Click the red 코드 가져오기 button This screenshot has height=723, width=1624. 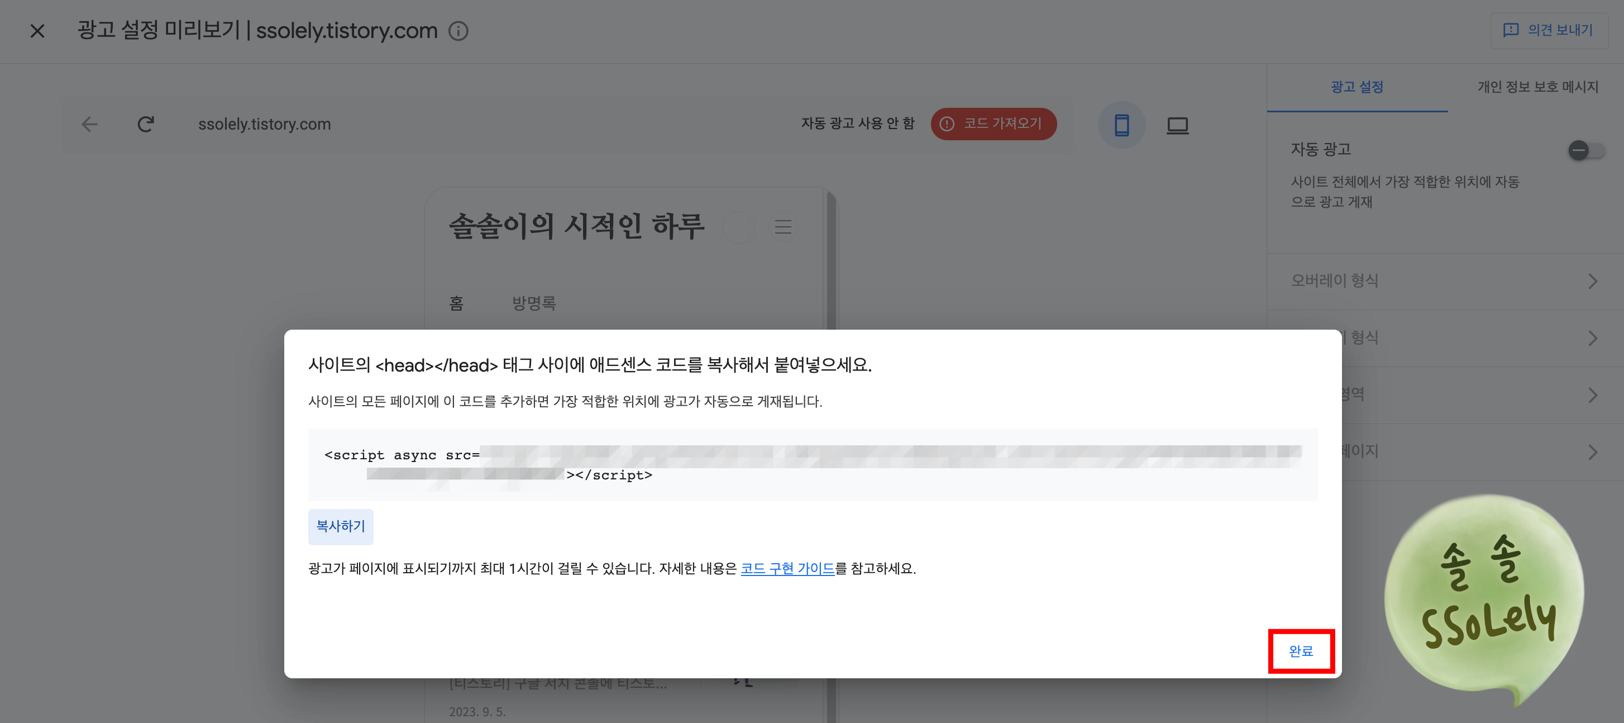(993, 123)
